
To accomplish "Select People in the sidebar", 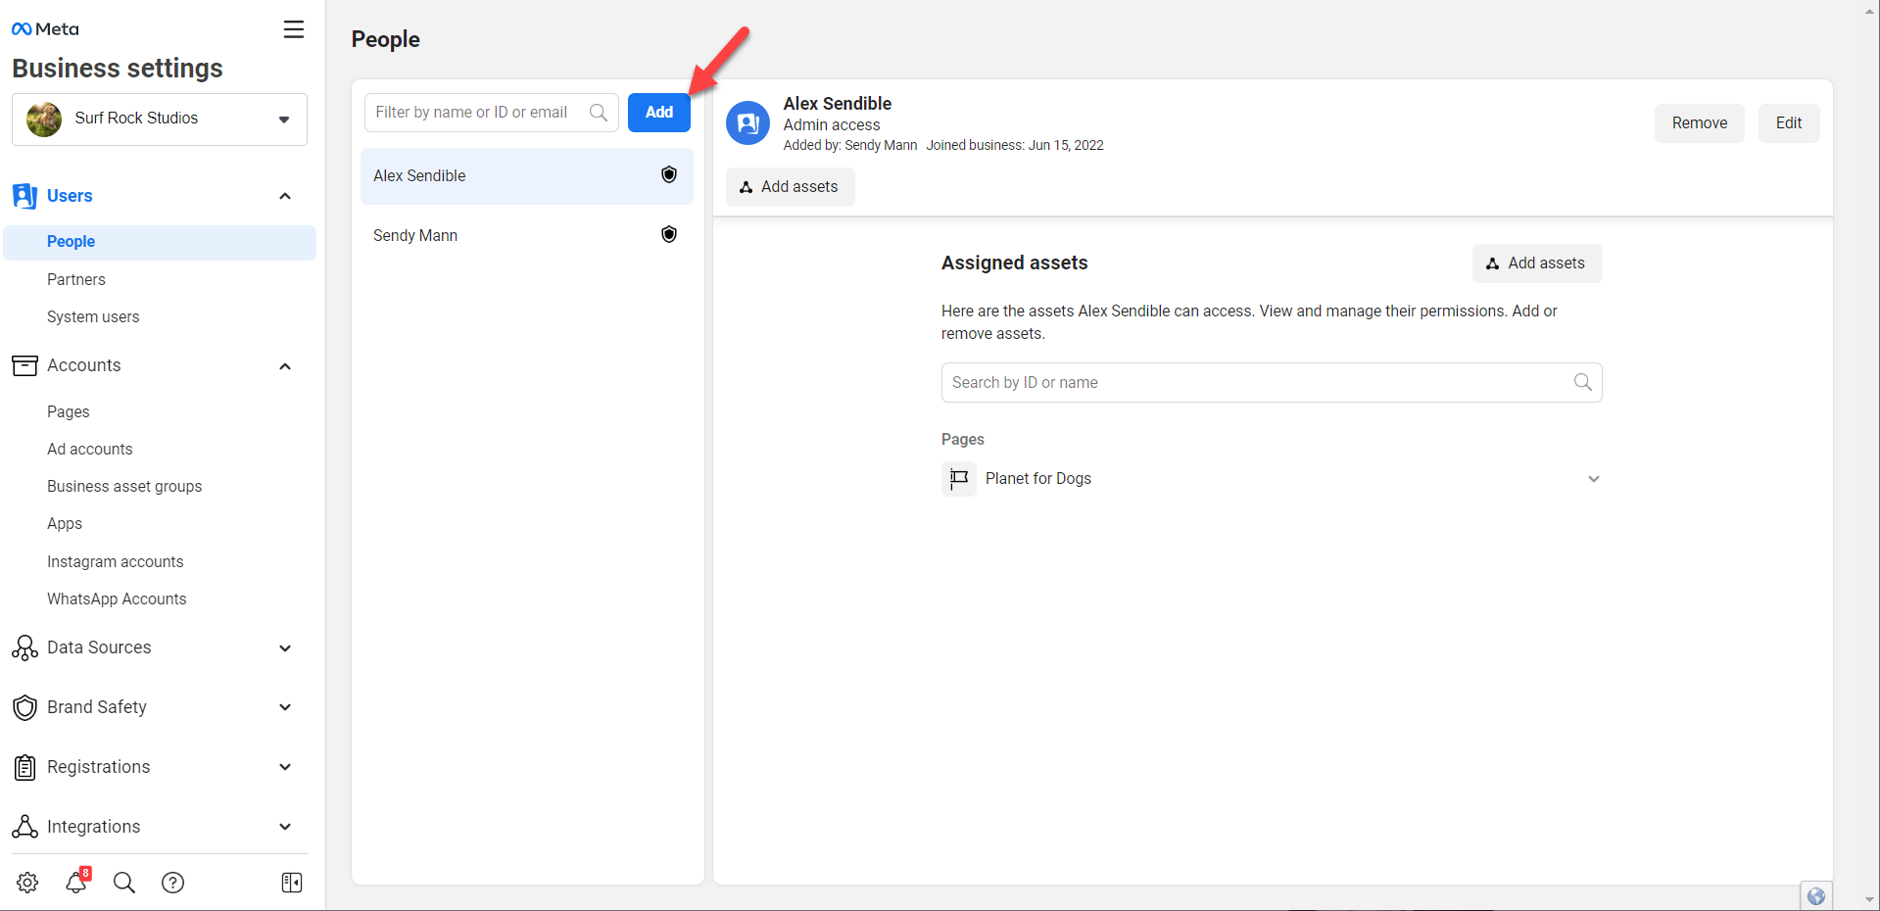I will 160,242.
